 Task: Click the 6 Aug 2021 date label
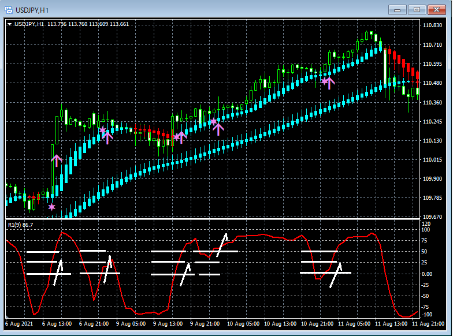tap(19, 323)
